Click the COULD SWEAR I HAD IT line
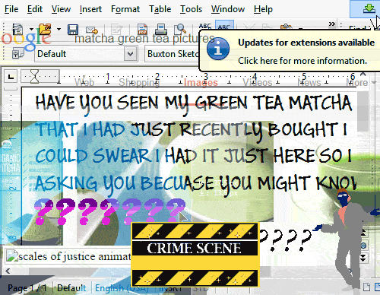Screen dimensions: 380x295 click(193, 155)
